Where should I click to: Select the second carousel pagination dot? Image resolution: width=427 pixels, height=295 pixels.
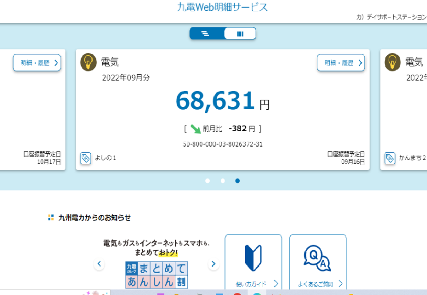(223, 181)
